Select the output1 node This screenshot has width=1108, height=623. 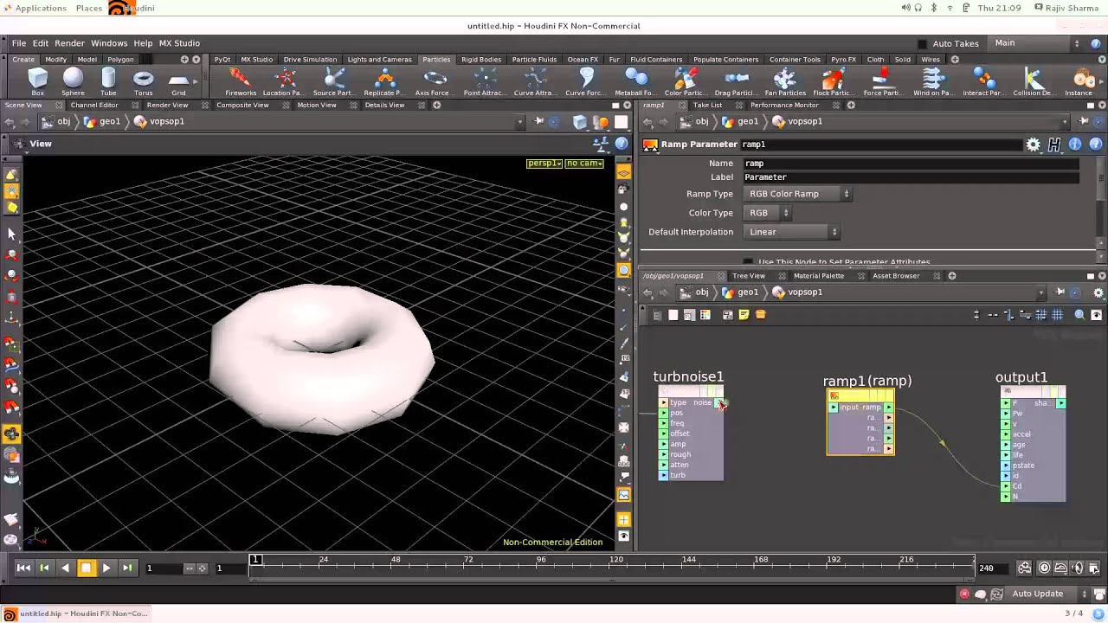coord(1034,443)
